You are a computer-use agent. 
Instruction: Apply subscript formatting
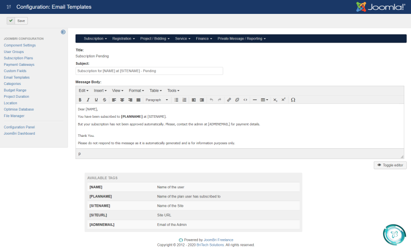click(x=275, y=100)
